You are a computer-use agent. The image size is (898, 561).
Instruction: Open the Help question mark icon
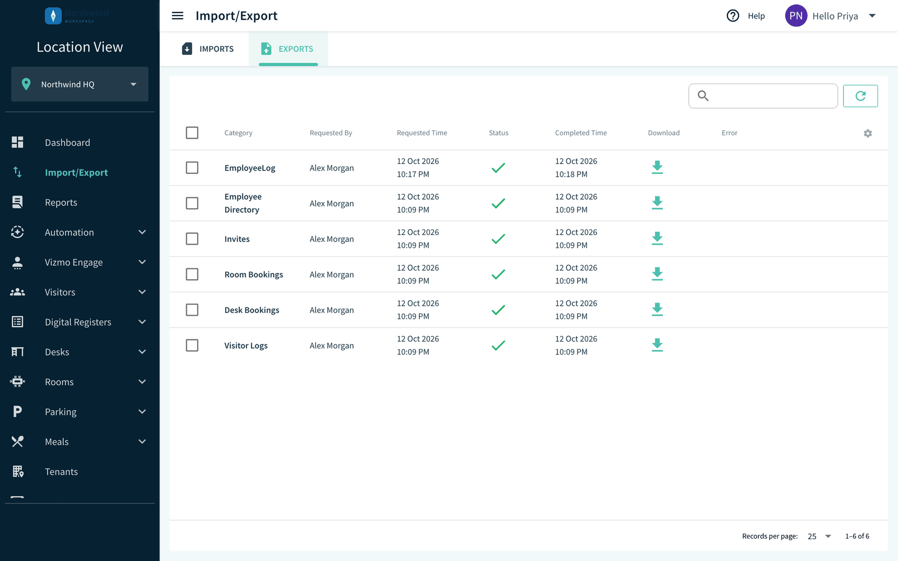tap(733, 16)
